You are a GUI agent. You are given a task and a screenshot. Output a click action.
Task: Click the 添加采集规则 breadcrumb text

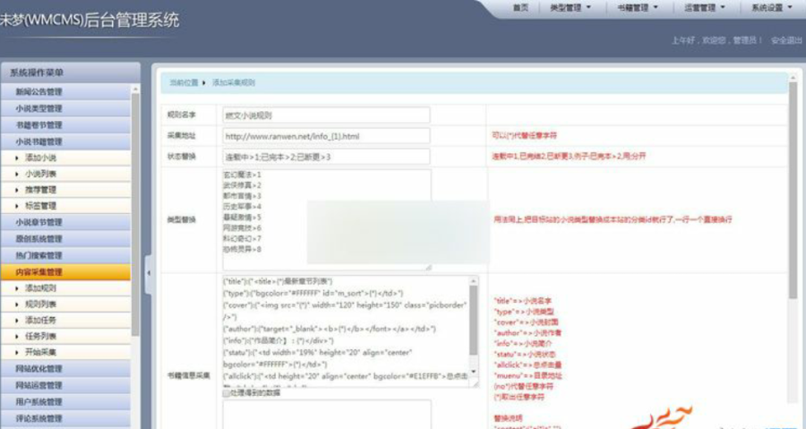point(234,82)
